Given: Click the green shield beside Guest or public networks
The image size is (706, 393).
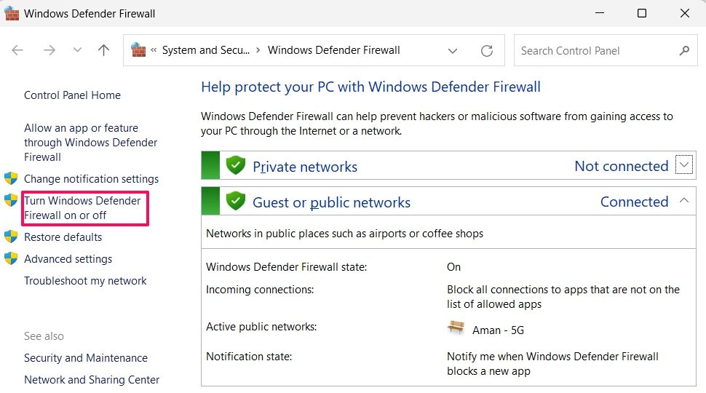Looking at the screenshot, I should point(235,201).
